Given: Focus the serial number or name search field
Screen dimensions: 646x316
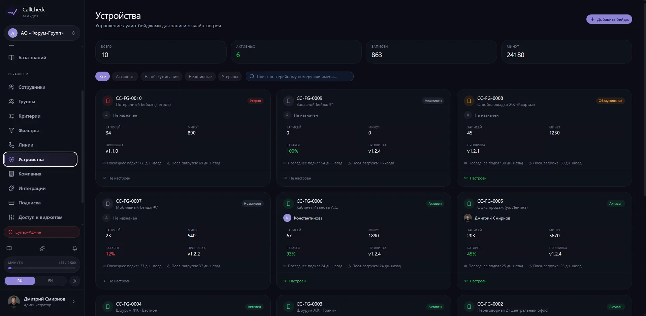Looking at the screenshot, I should (299, 77).
